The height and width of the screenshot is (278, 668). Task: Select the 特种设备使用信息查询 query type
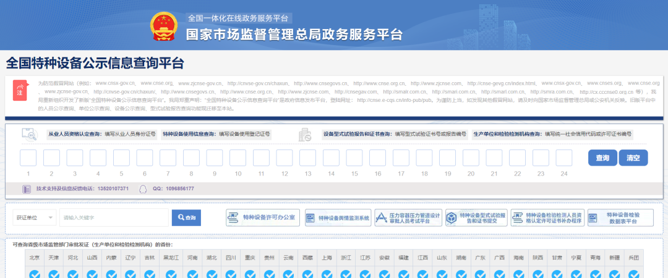217,134
